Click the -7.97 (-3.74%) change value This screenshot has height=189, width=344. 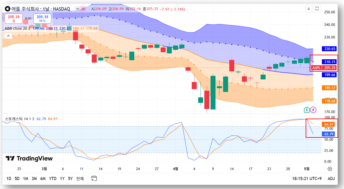(x=172, y=9)
